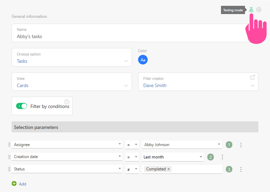The image size is (270, 192).
Task: Expand the Choose option Tasks dropdown
Action: [x=72, y=61]
